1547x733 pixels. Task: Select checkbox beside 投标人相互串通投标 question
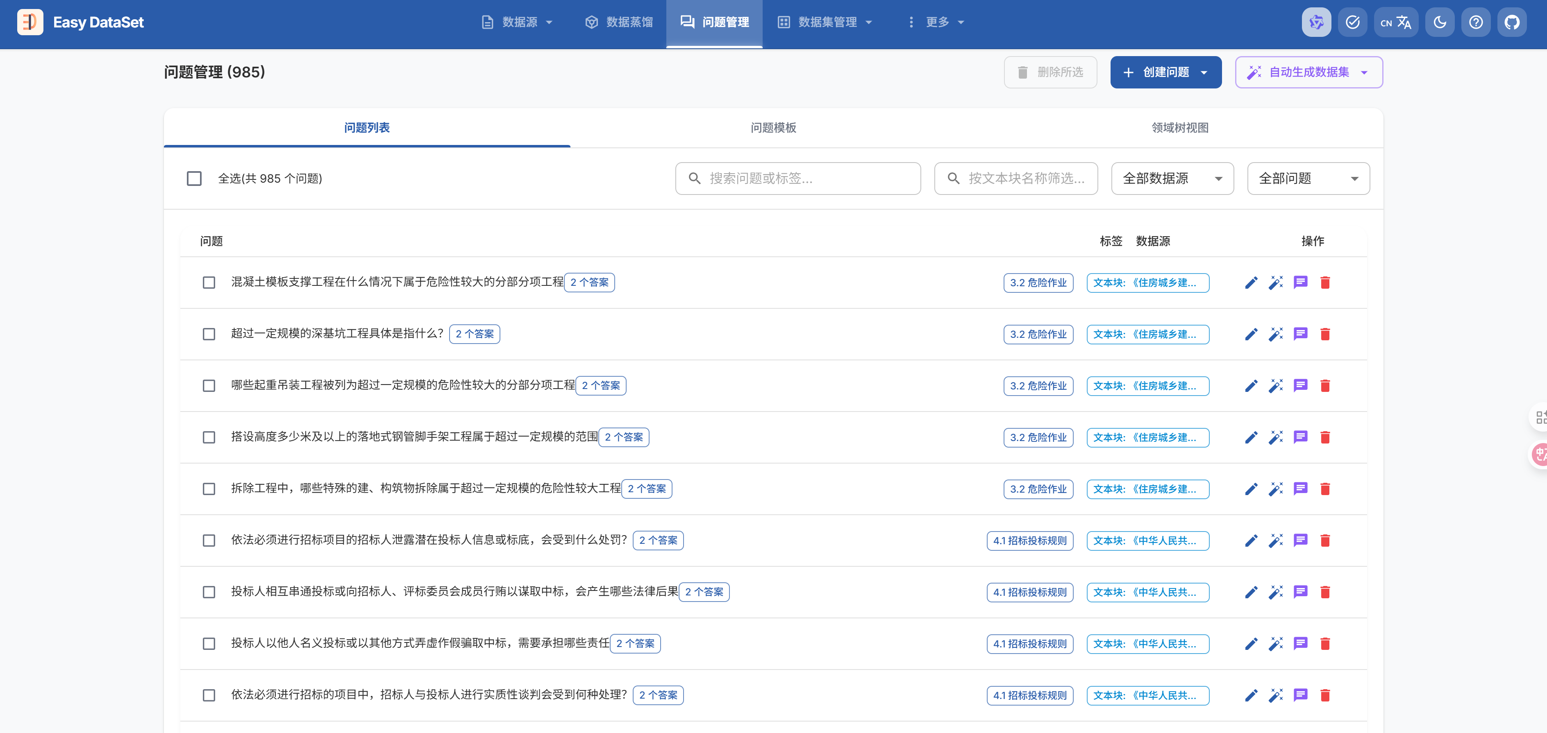coord(209,592)
